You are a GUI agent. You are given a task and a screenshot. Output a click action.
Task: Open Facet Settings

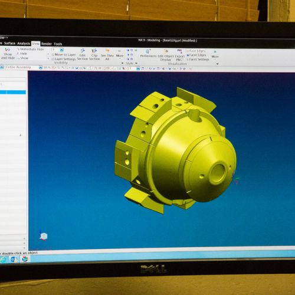tap(198, 60)
